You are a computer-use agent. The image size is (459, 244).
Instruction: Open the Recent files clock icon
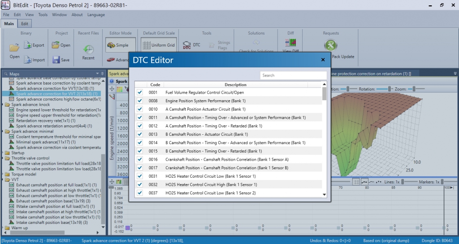(x=88, y=49)
